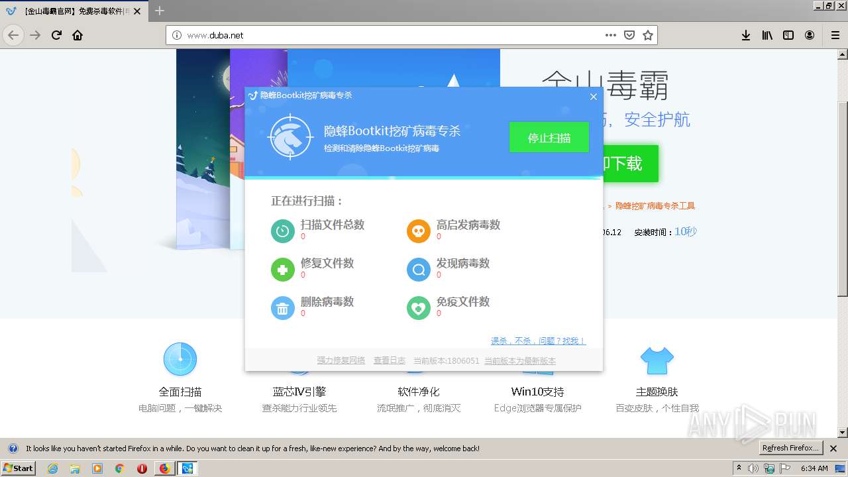This screenshot has width=848, height=477.
Task: Click the Save to Pocket icon
Action: pyautogui.click(x=629, y=35)
